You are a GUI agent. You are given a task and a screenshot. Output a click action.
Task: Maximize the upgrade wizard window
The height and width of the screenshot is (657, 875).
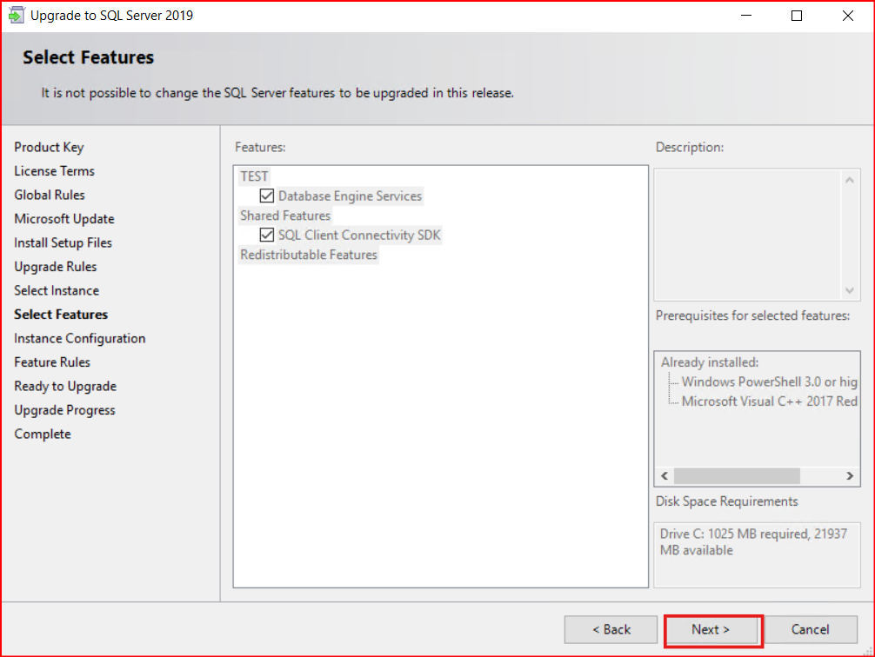click(x=797, y=16)
